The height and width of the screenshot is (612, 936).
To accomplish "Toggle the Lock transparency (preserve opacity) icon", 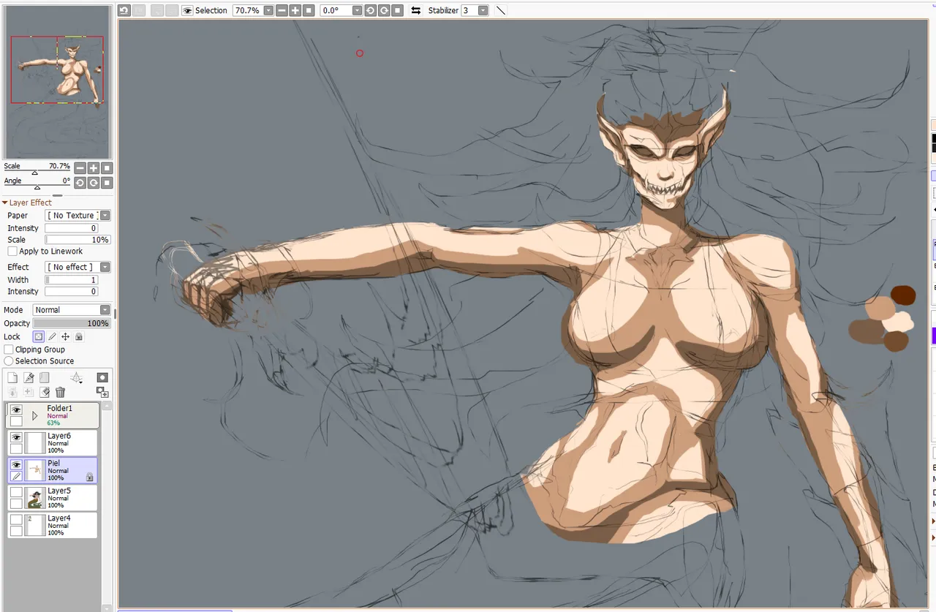I will [x=39, y=337].
